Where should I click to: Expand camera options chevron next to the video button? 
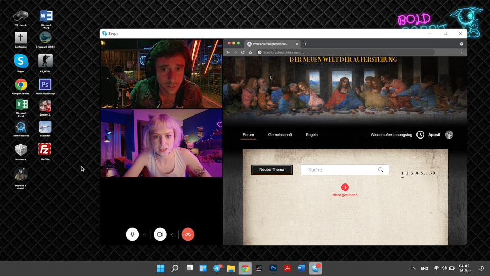point(172,235)
